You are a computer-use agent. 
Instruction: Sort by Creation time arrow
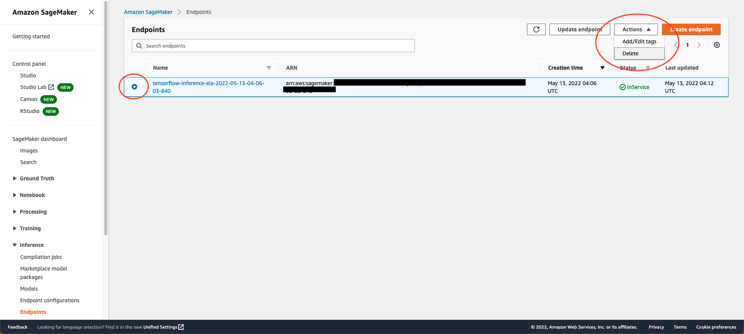[x=603, y=68]
